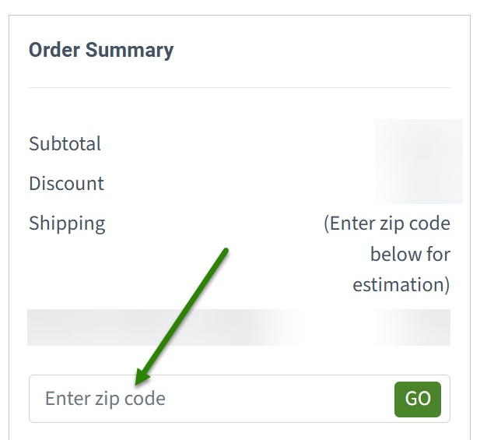Click the Enter zip code input field

pyautogui.click(x=210, y=399)
